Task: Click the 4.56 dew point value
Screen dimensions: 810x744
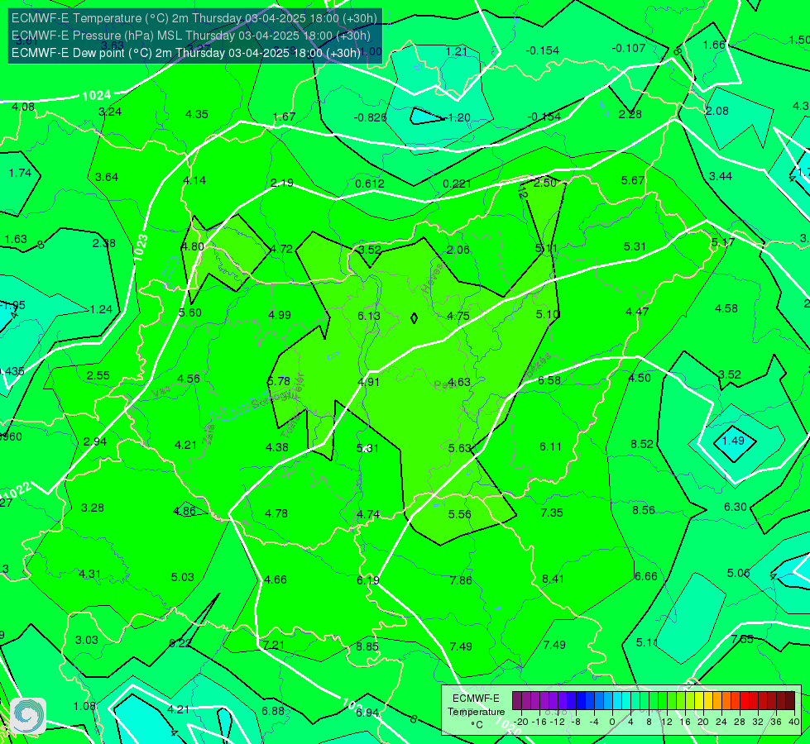Action: (x=189, y=379)
